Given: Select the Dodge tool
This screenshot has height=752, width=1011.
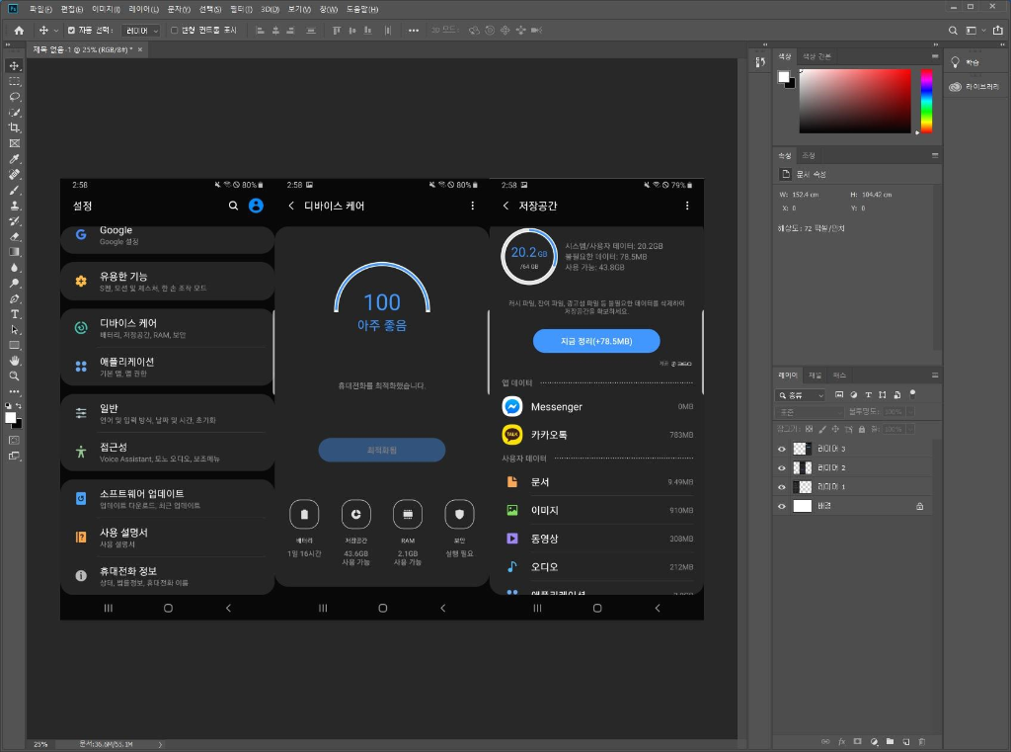Looking at the screenshot, I should coord(14,283).
